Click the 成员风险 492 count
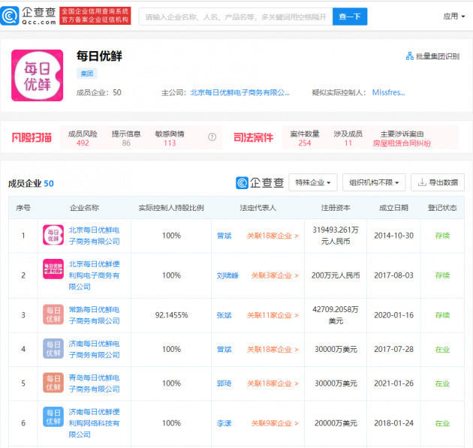 click(83, 143)
